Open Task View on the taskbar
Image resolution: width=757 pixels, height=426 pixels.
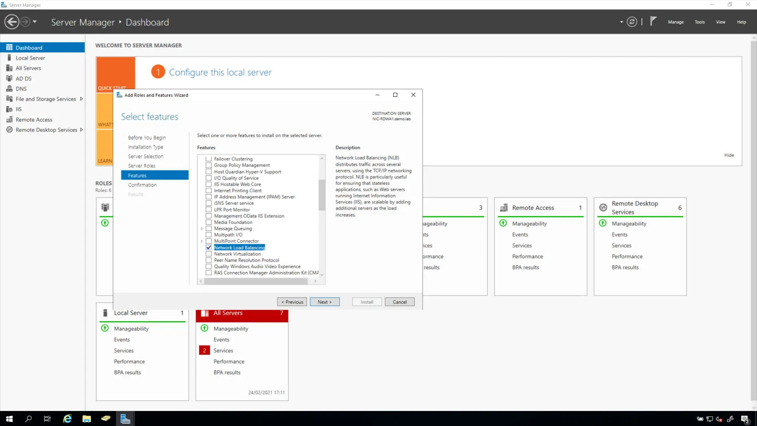coord(47,418)
